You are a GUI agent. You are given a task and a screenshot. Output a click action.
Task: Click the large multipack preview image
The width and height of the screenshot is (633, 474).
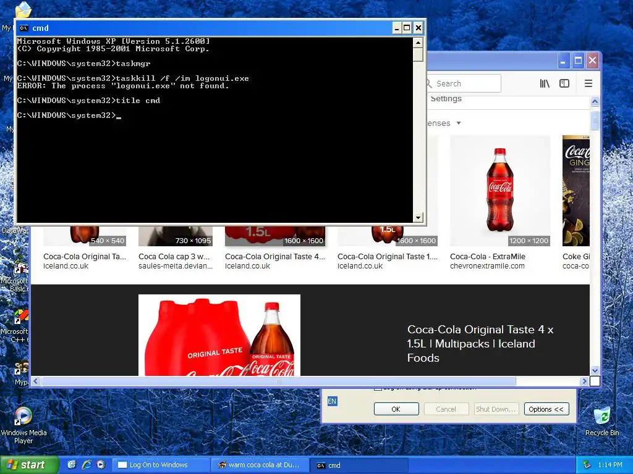219,335
